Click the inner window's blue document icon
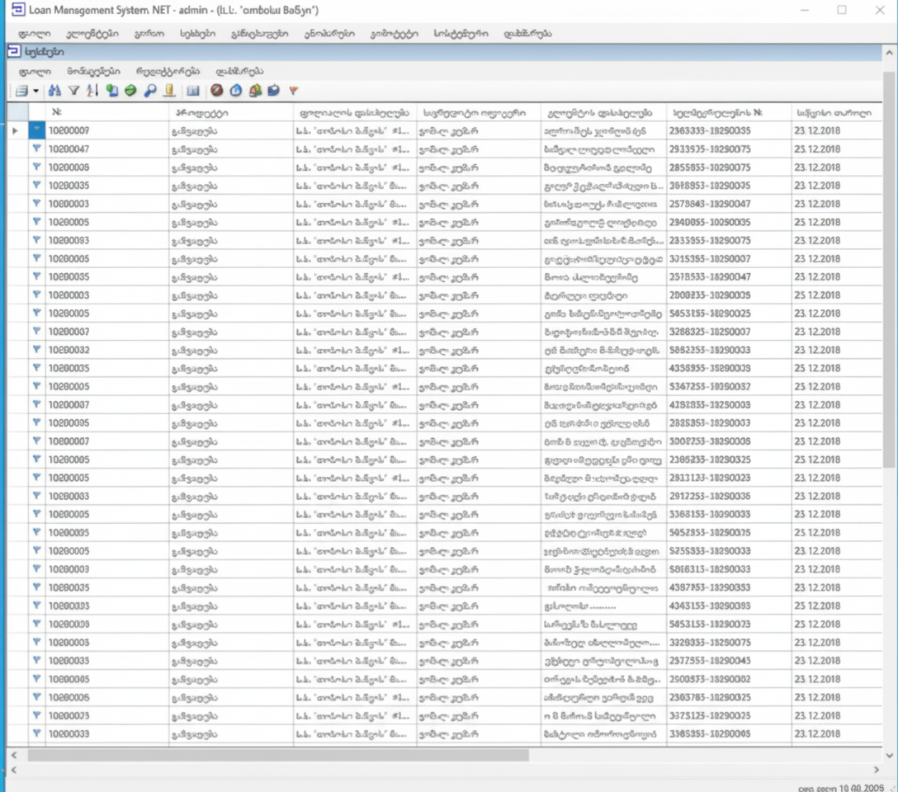The image size is (898, 792). tap(14, 51)
